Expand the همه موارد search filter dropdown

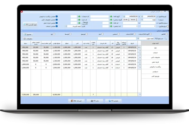tap(139, 38)
